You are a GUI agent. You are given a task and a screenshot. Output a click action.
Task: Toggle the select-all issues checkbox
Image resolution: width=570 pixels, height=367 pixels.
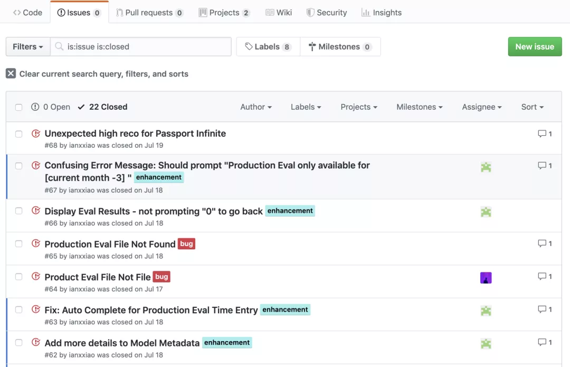[19, 107]
